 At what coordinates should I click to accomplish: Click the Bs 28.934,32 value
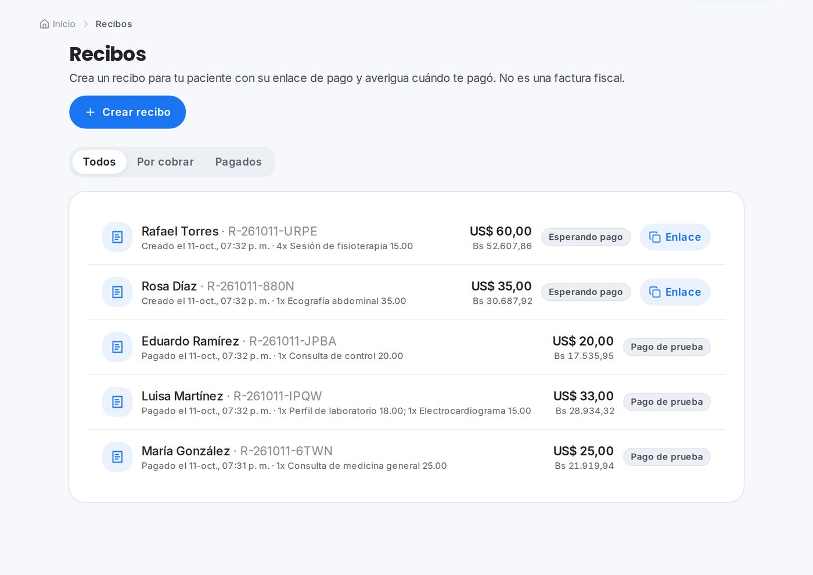coord(585,411)
